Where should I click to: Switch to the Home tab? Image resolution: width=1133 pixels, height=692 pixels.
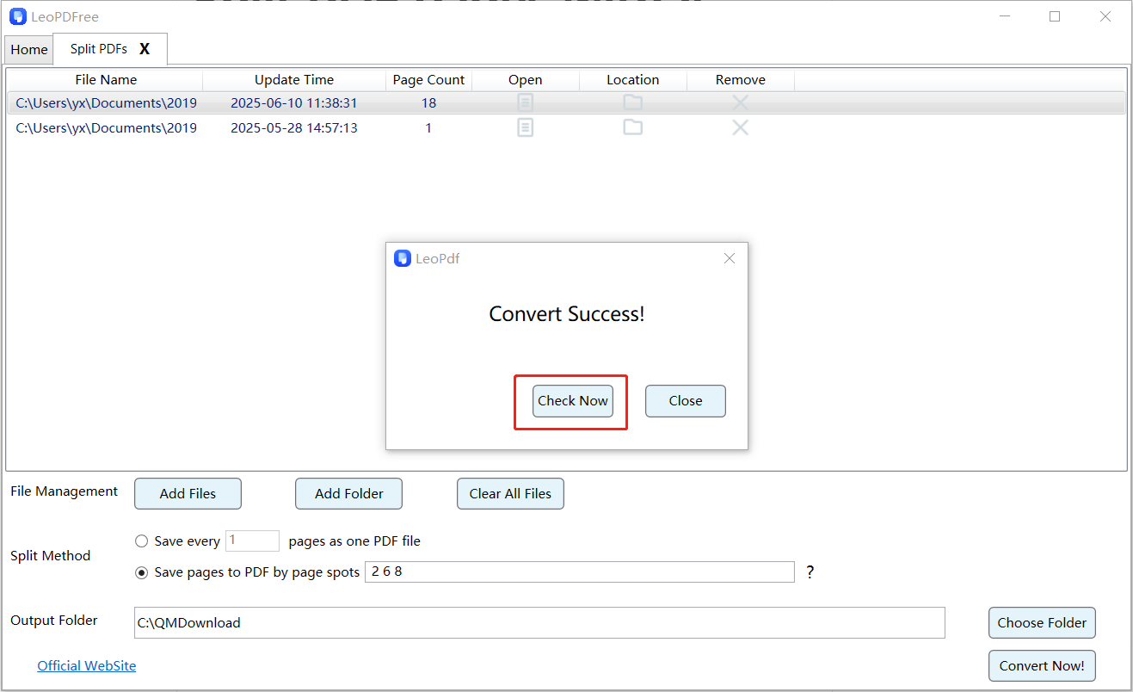coord(29,50)
